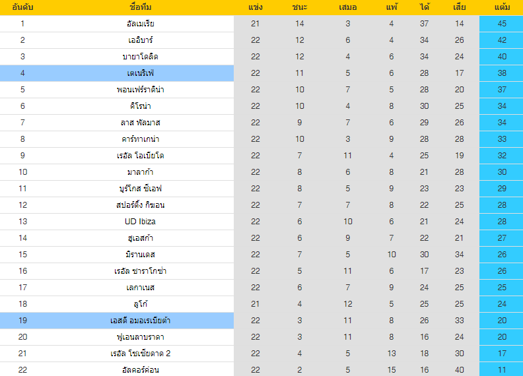Click the แพ้ column header
Screen dimensions: 523x376
pos(392,7)
